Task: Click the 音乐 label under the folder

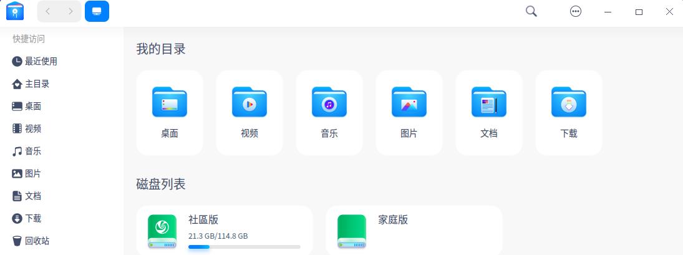Action: [x=329, y=133]
